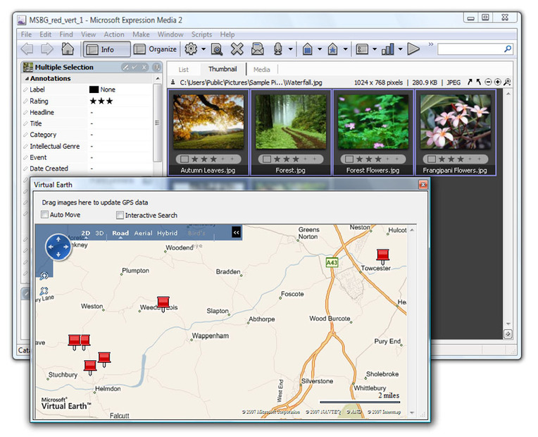538x437 pixels.
Task: Go back with the left arrow toolbar button
Action: click(x=27, y=49)
